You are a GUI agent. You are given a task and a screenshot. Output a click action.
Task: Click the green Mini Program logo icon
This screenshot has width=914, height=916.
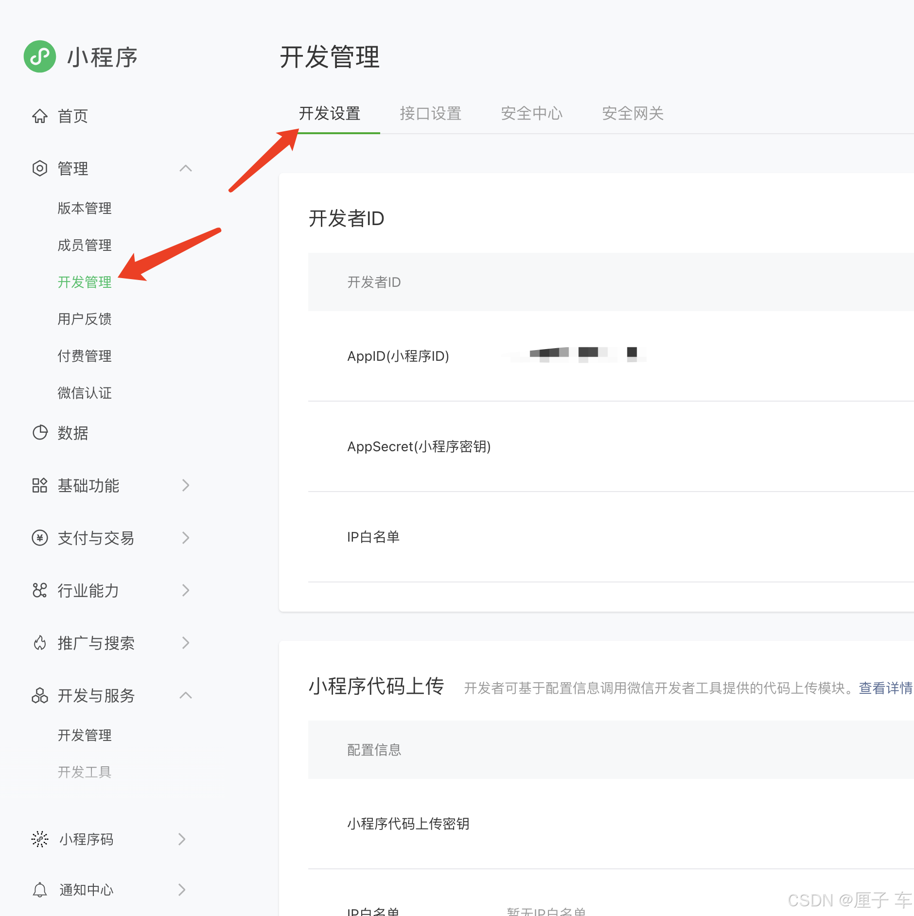(40, 56)
